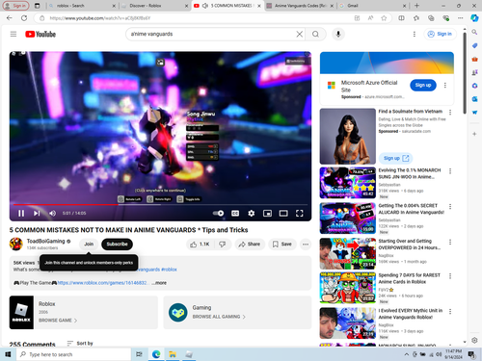
Task: Open options for Evolving 0.1% MONARCH video
Action: 450,171
